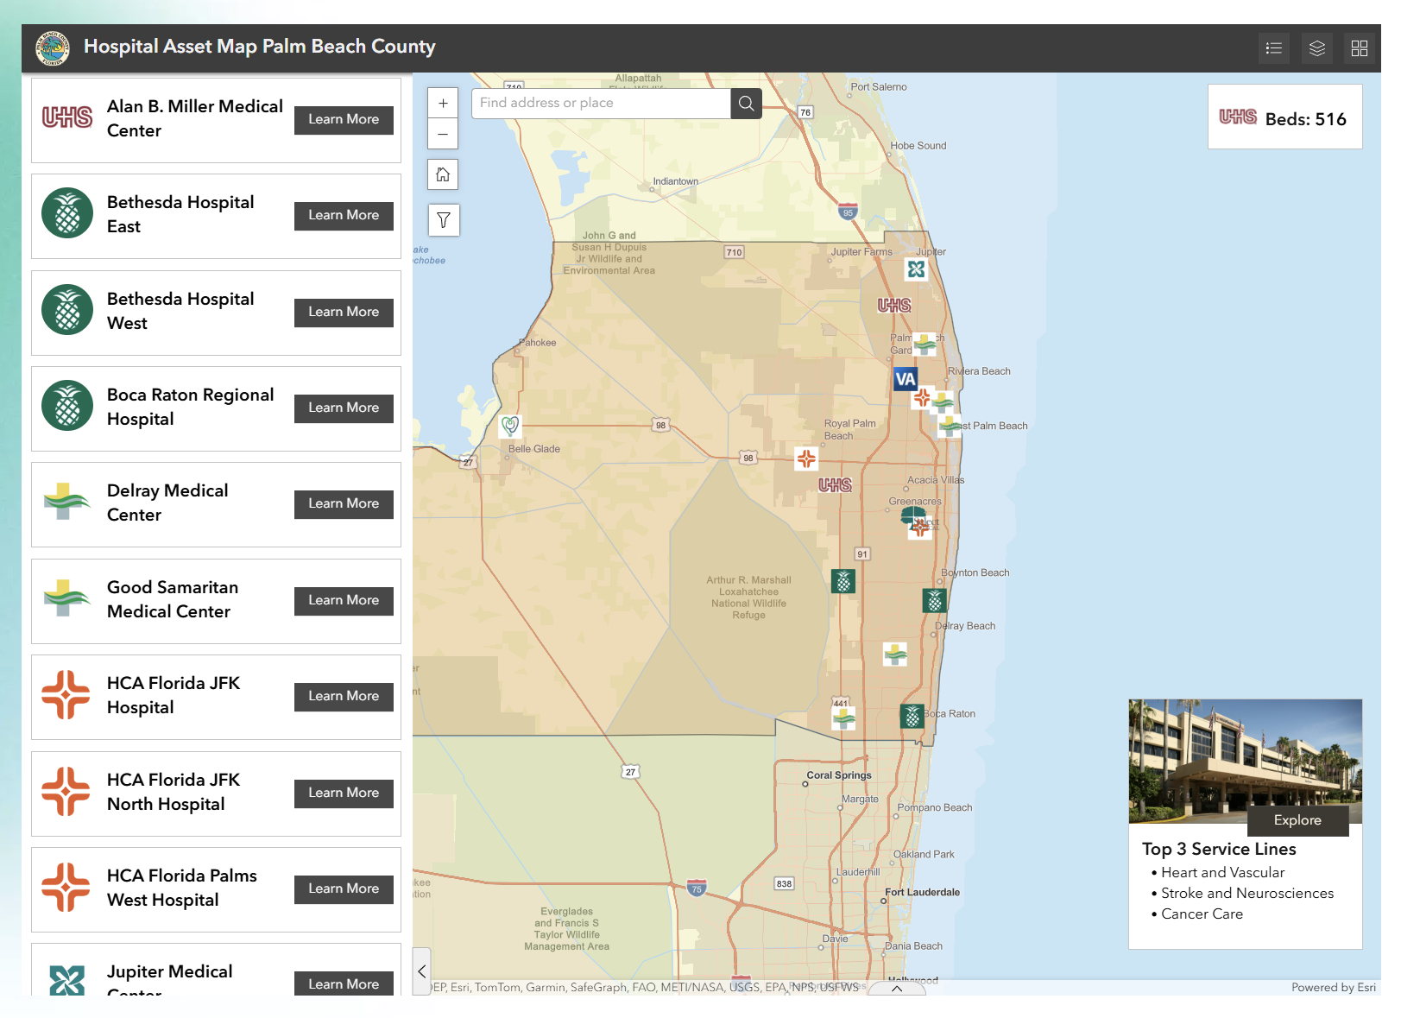This screenshot has height=1018, width=1401.
Task: Click the HCA Florida JFK Hospital cross icon
Action: [x=66, y=695]
